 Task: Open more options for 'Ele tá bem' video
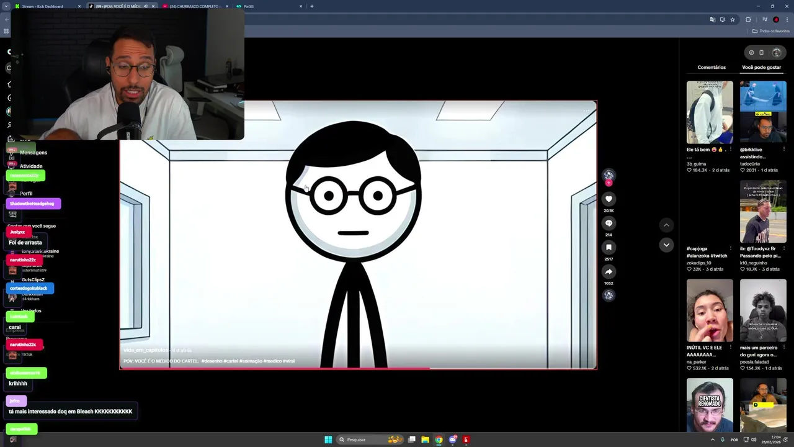click(730, 150)
